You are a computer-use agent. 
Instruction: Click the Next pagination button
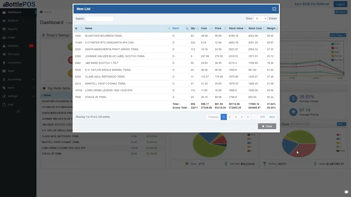tap(272, 117)
